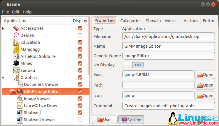
Task: Check the Shotwell Viewer display checkbox
Action: (80, 120)
